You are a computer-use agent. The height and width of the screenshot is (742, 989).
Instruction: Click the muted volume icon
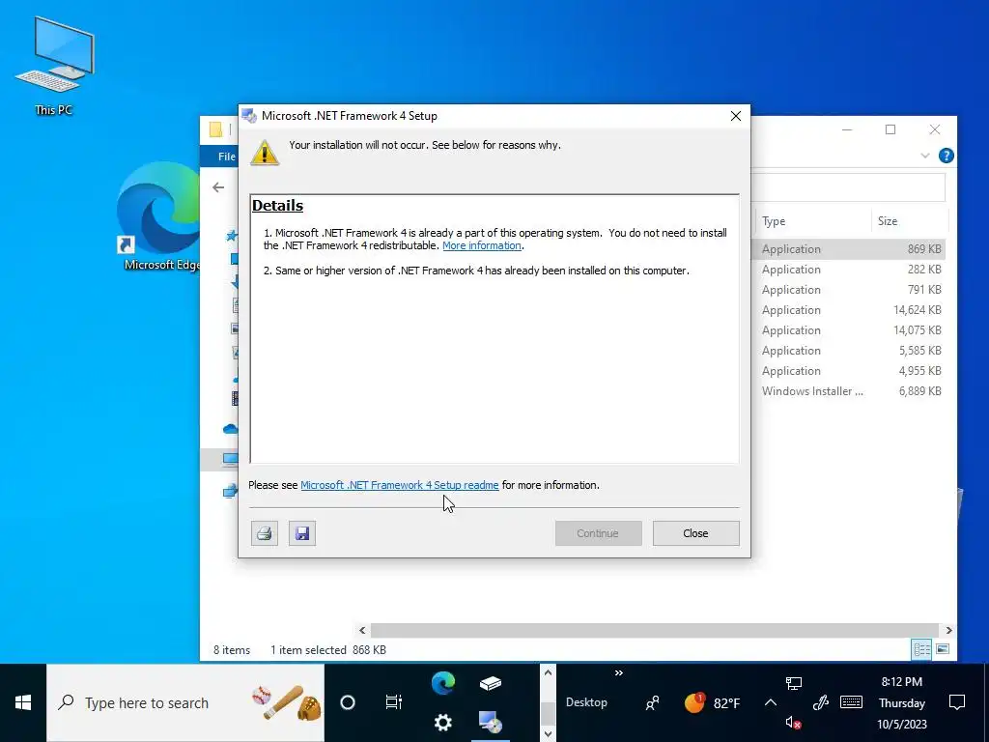tap(794, 723)
